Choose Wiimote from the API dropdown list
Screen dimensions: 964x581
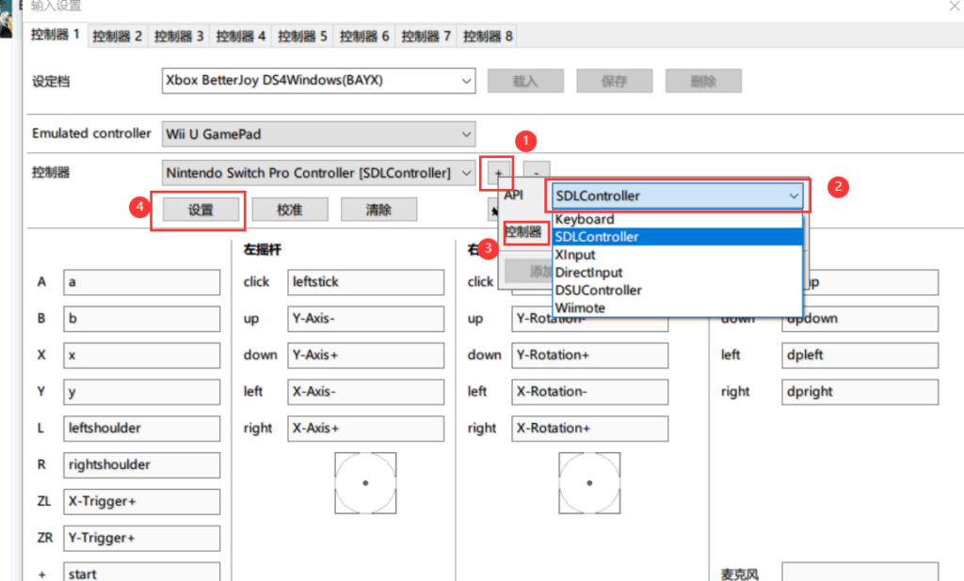[x=581, y=308]
